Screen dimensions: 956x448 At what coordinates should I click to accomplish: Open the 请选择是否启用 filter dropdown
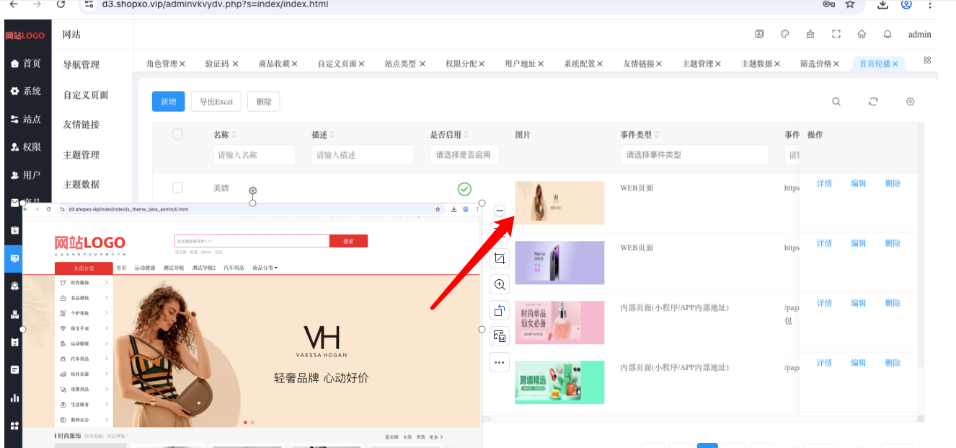click(464, 154)
